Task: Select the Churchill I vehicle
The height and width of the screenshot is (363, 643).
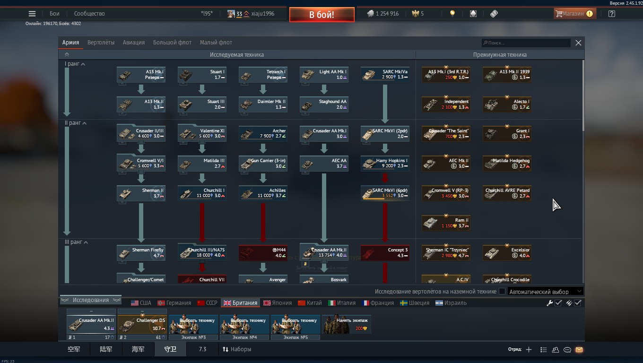Action: [202, 193]
